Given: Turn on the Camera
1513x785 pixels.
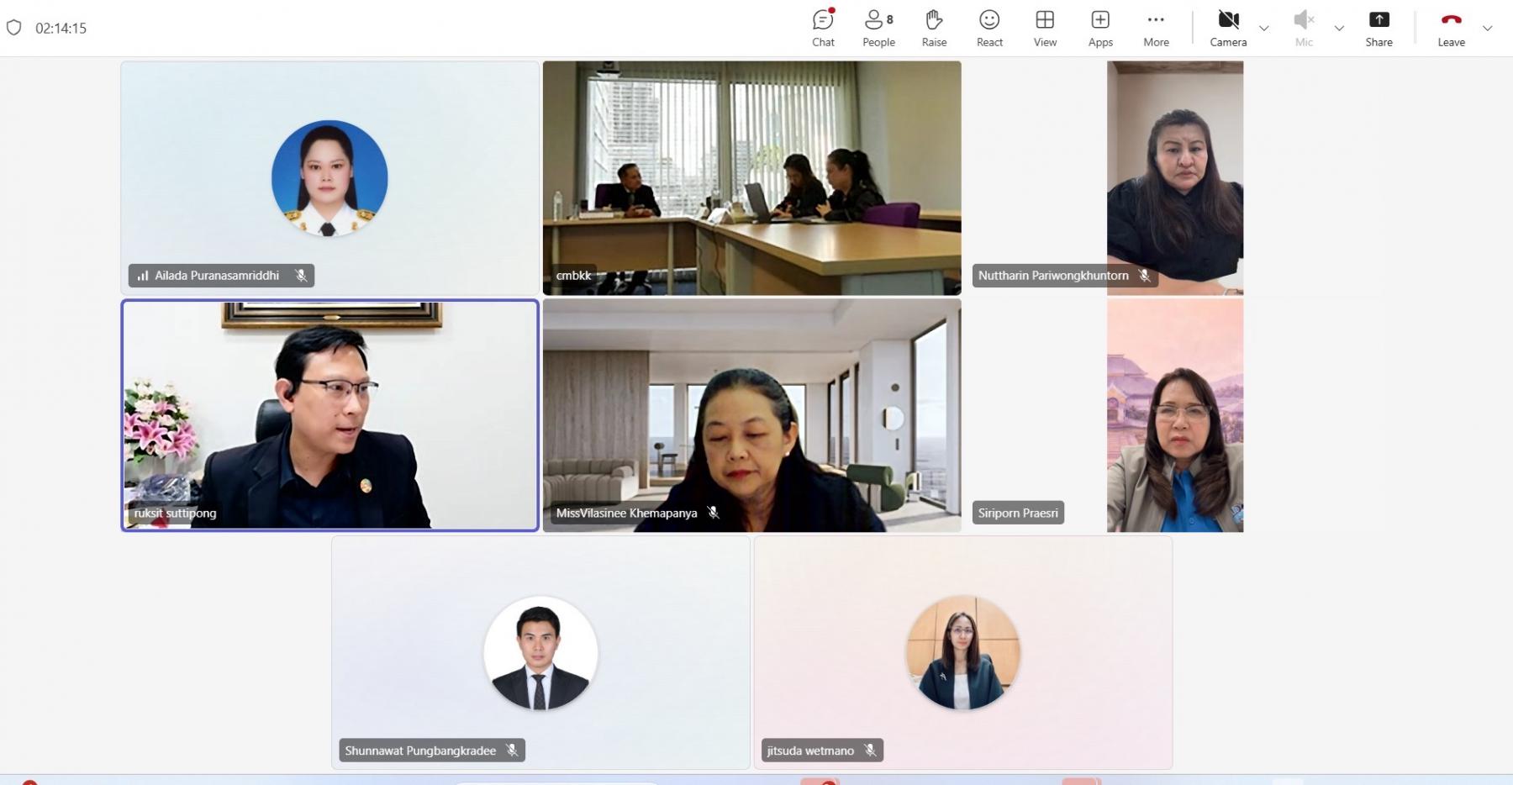Looking at the screenshot, I should [x=1228, y=28].
